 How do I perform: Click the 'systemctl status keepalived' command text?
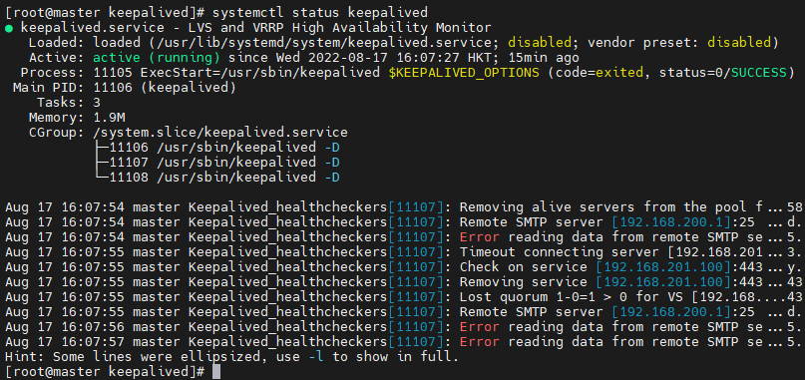click(x=320, y=12)
